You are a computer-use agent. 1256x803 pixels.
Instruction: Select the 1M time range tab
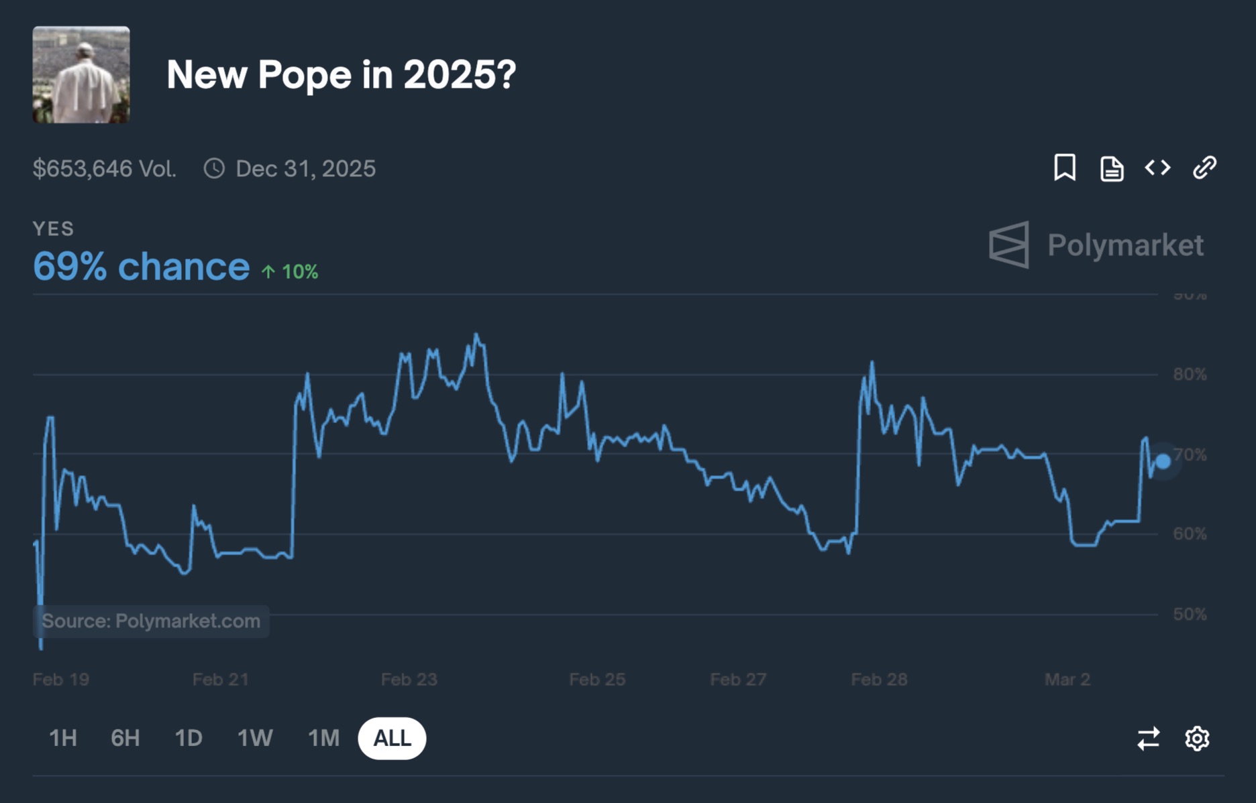(323, 737)
